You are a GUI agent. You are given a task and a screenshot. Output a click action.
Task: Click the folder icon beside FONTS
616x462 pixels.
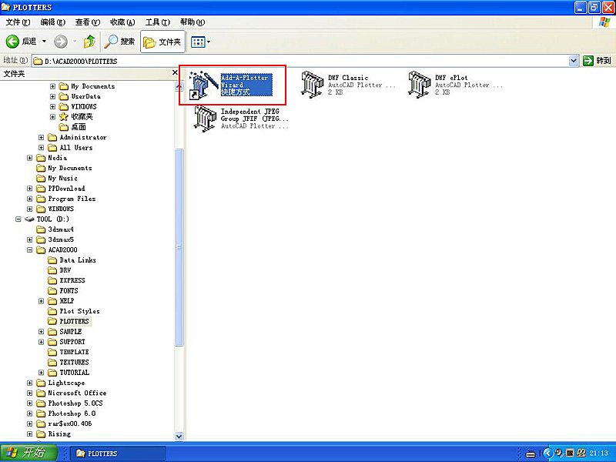pyautogui.click(x=52, y=291)
